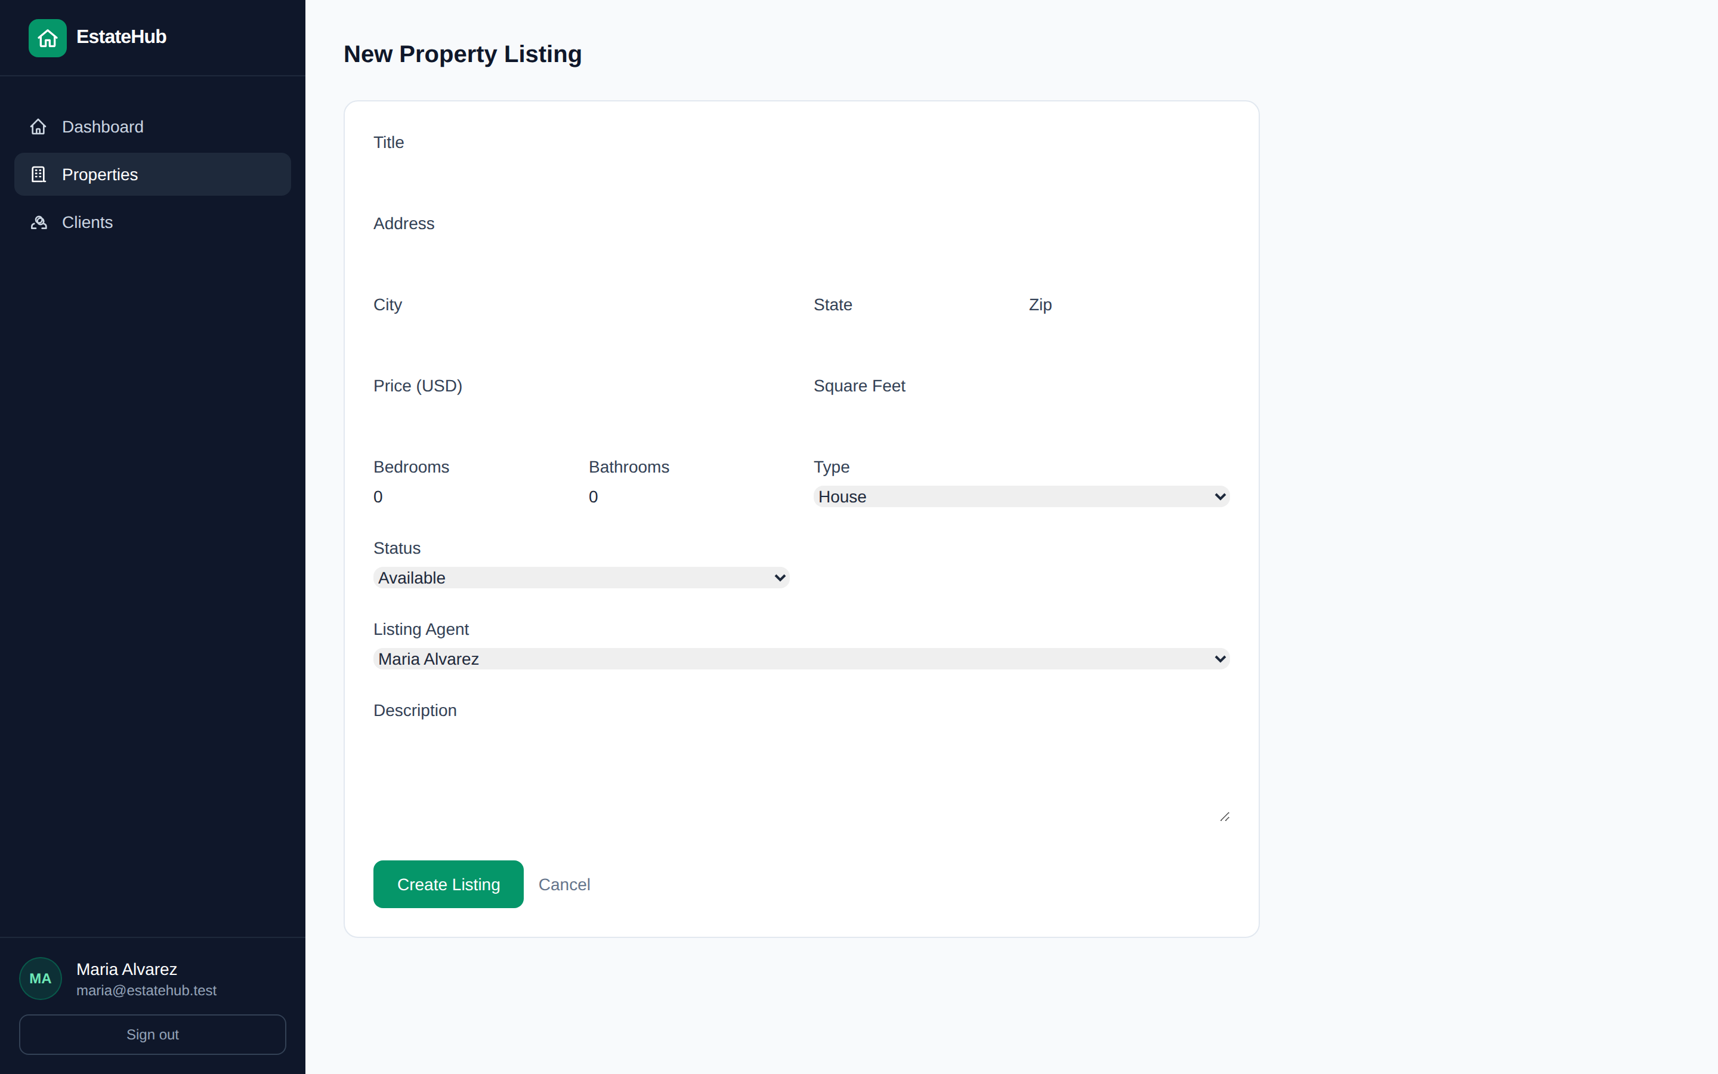Click the EstateHub green house logo
1718x1074 pixels.
[x=48, y=38]
